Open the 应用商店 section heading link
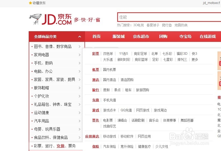 coord(92,137)
